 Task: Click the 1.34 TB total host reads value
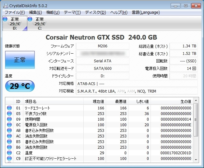click(x=183, y=46)
